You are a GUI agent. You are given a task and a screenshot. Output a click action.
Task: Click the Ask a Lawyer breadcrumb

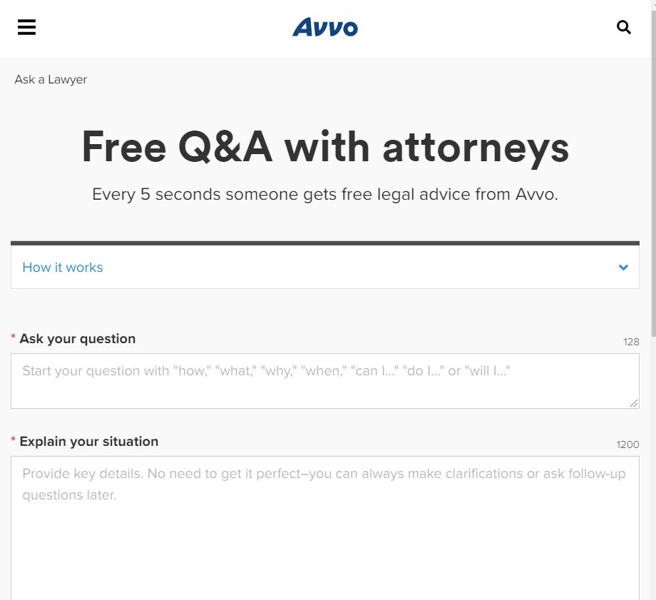pyautogui.click(x=51, y=79)
